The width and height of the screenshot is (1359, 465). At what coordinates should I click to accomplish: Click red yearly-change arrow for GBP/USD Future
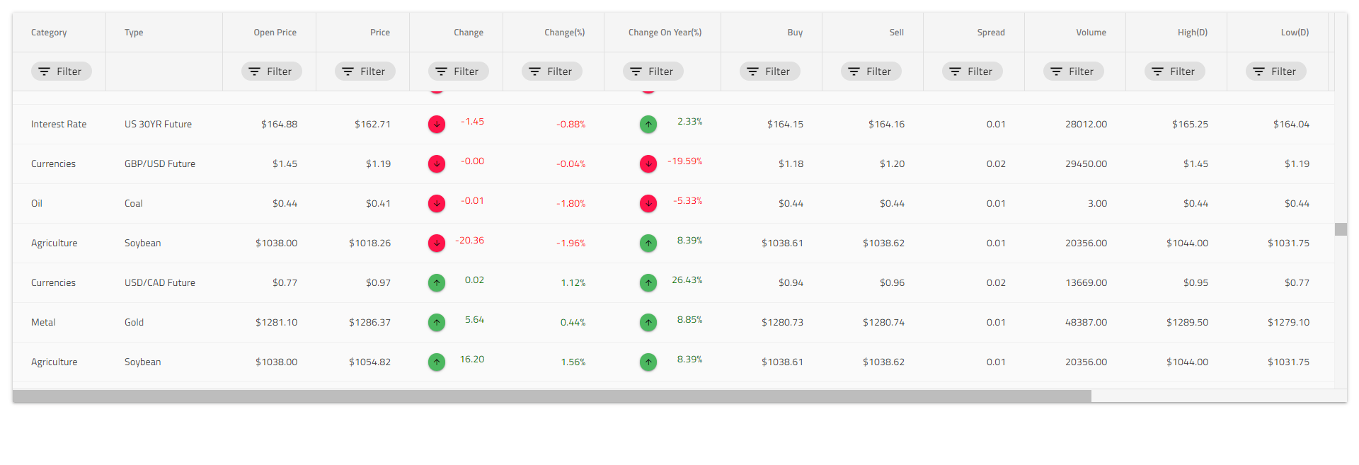pos(648,164)
